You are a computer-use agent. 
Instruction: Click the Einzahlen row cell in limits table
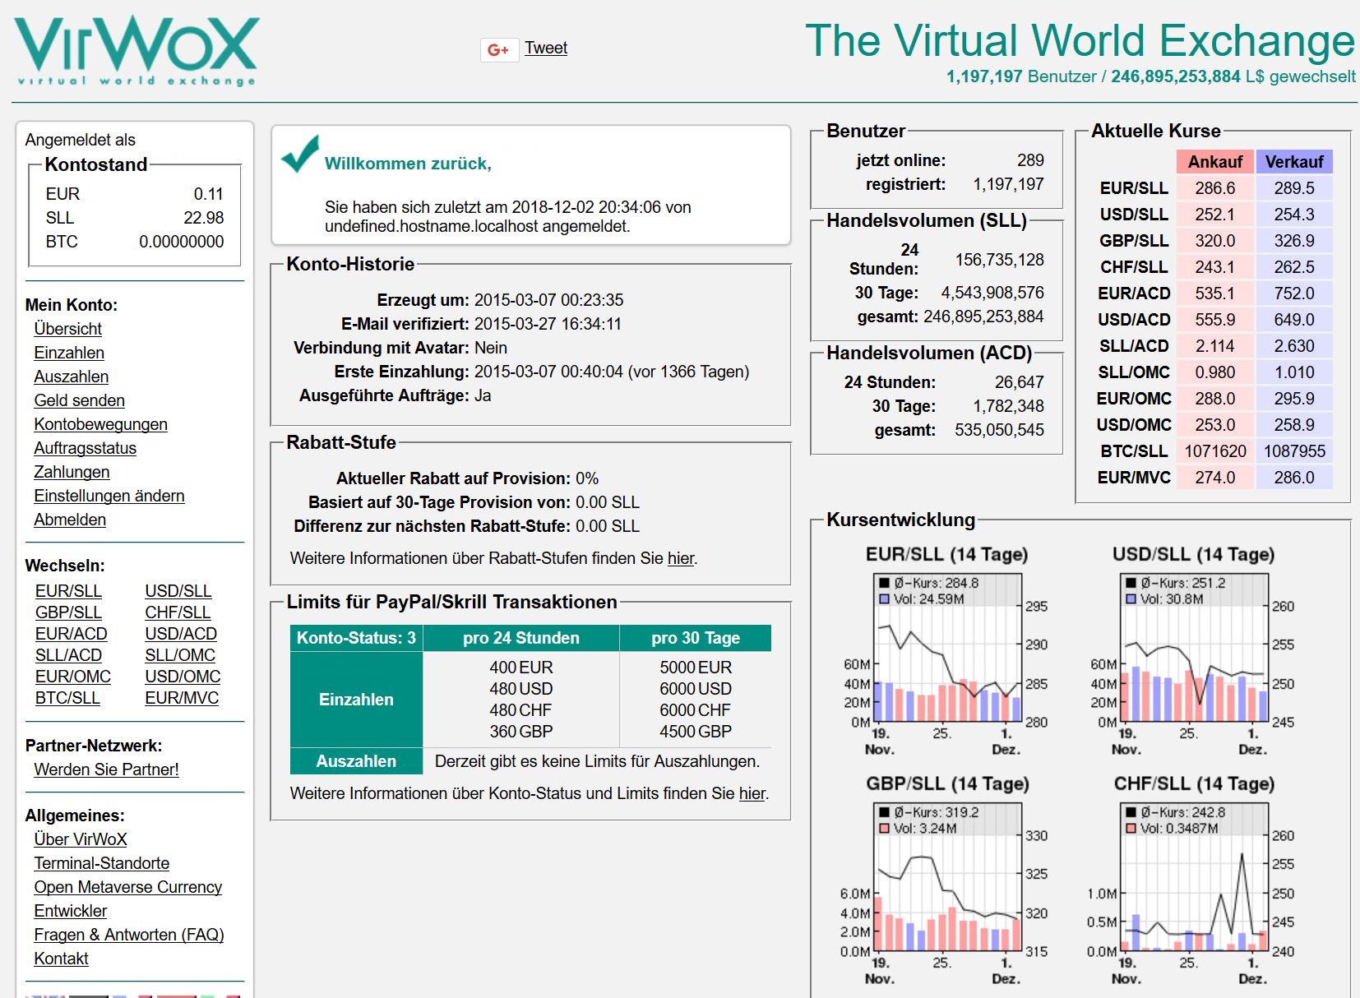(x=356, y=700)
